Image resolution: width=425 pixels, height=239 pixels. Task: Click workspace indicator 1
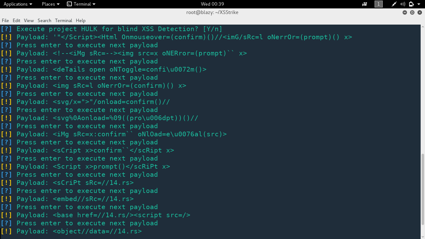point(379,4)
